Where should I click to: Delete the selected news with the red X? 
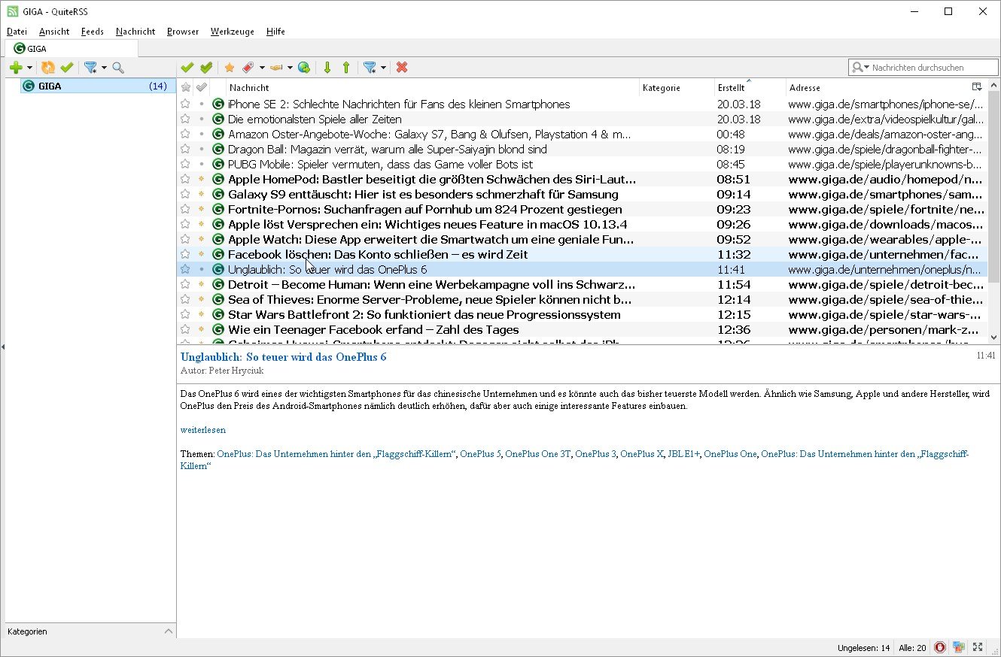coord(402,67)
